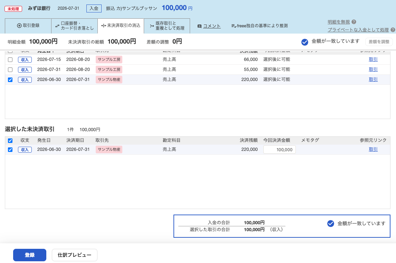Toggle select-all checkbox in selected transactions header

[10, 140]
